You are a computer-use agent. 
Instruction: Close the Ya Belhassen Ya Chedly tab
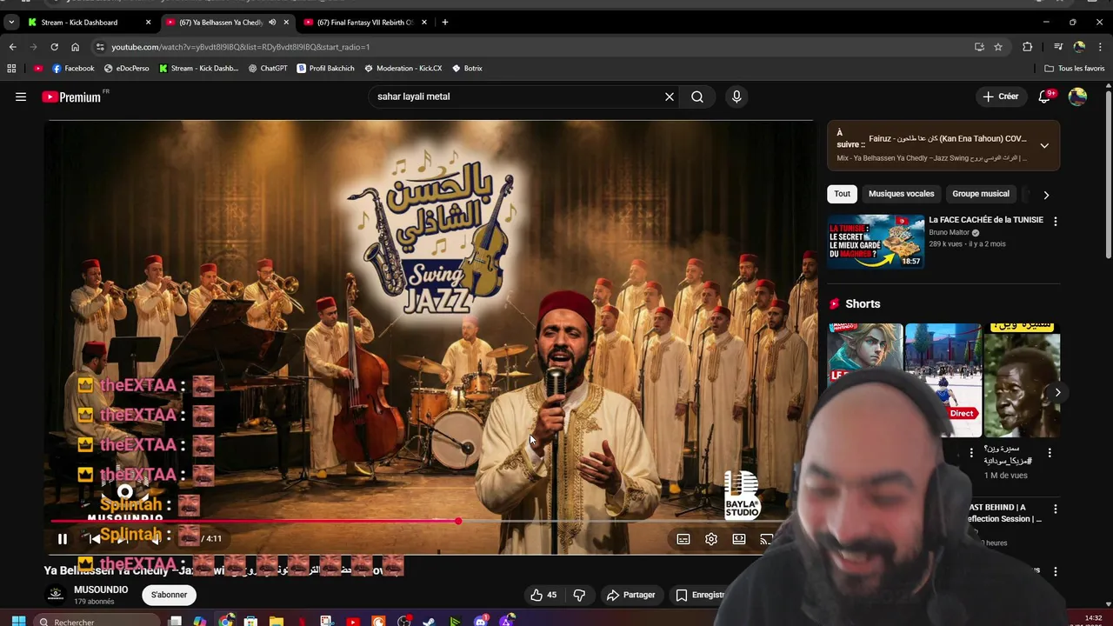(286, 22)
